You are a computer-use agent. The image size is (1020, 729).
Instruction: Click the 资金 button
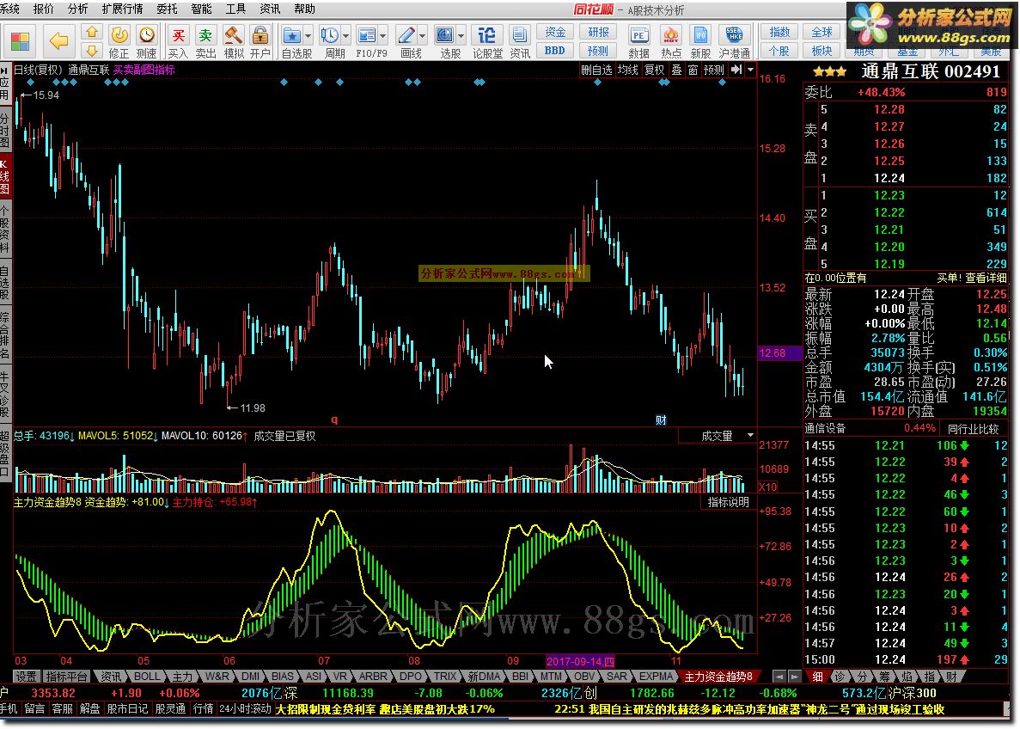point(555,32)
